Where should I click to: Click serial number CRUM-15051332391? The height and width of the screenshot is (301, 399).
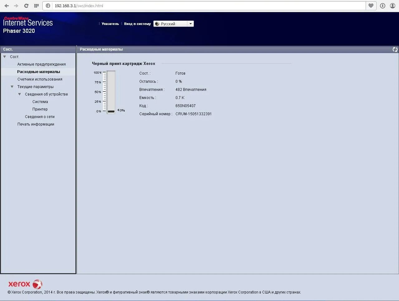[x=194, y=114]
